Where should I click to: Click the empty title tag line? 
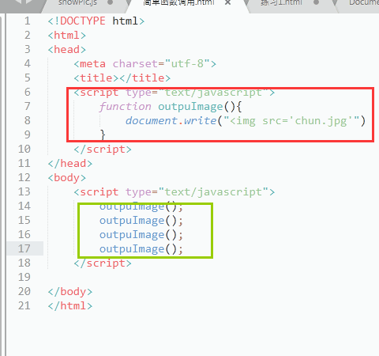[x=122, y=78]
